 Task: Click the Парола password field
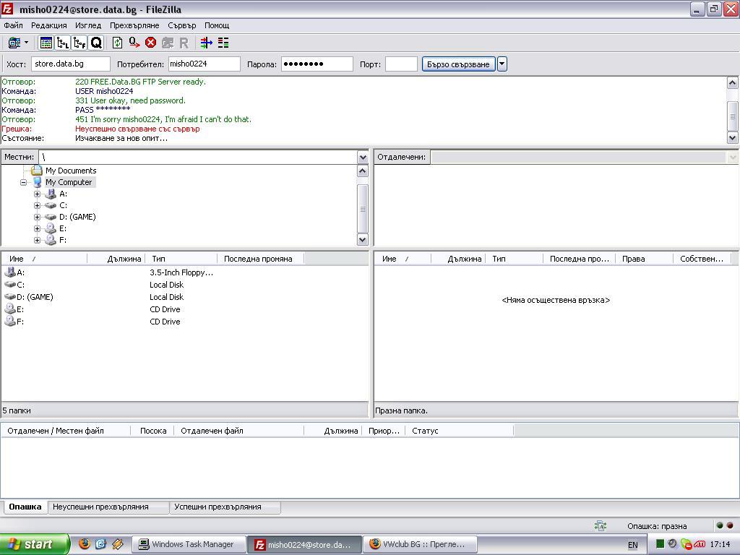click(317, 64)
